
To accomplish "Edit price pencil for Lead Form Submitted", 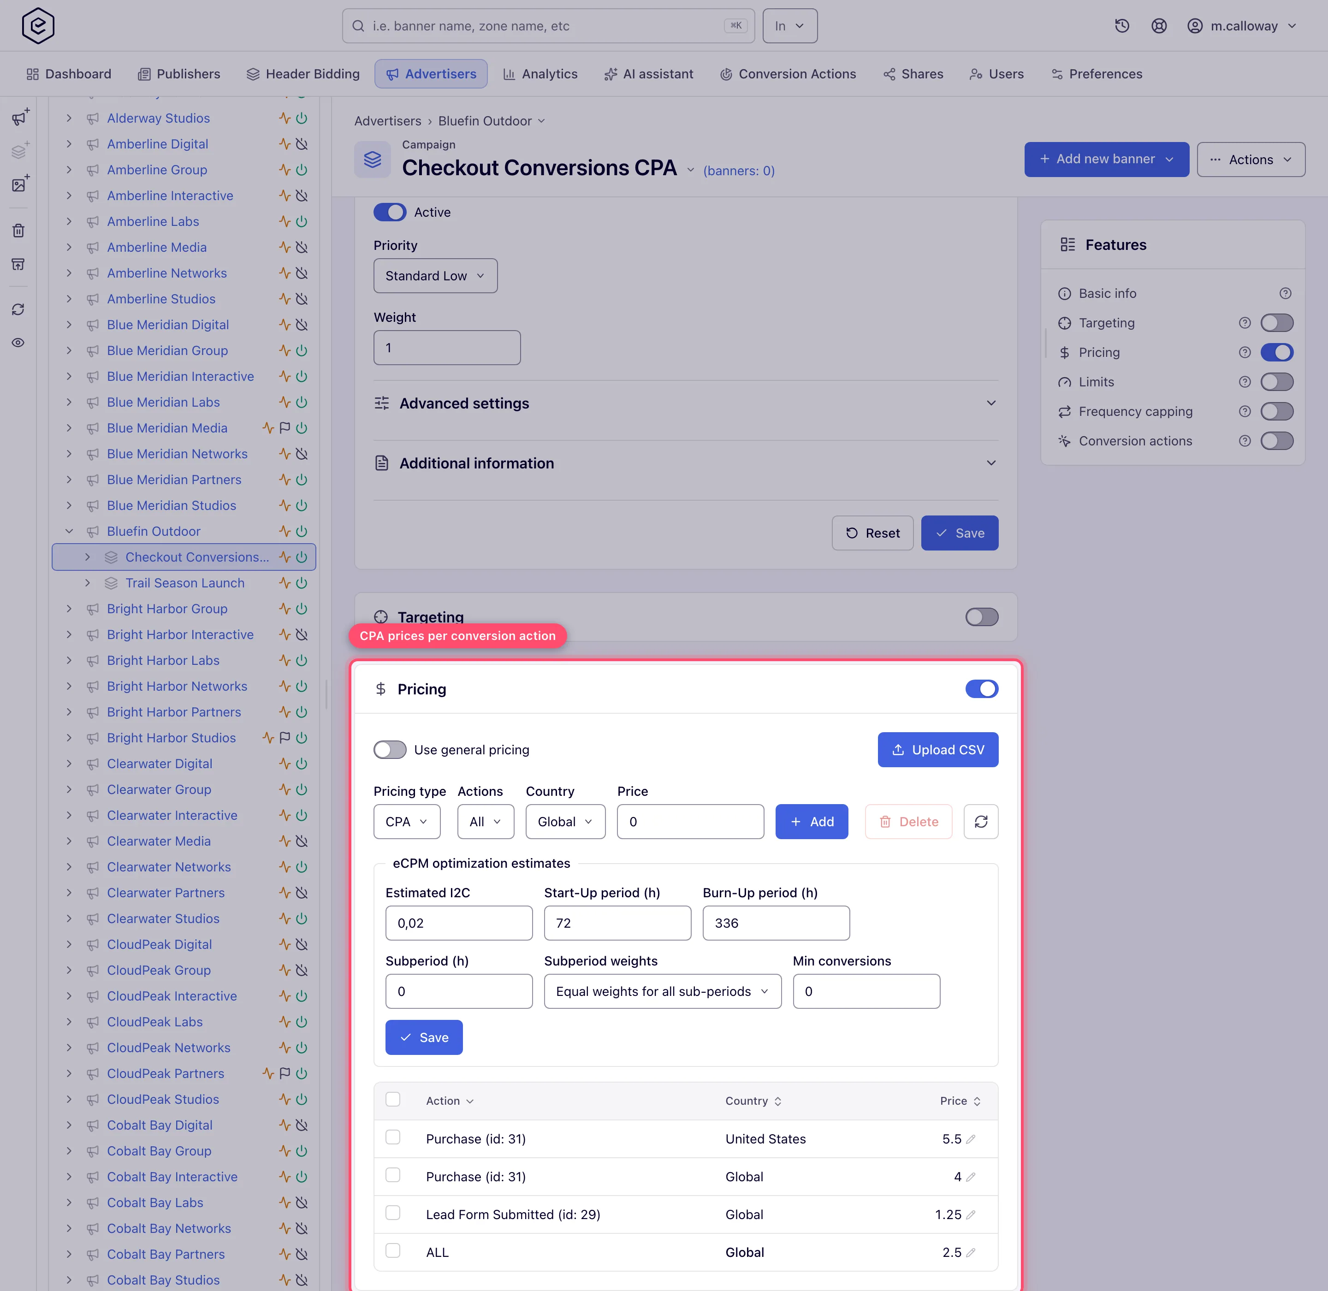I will (x=971, y=1215).
